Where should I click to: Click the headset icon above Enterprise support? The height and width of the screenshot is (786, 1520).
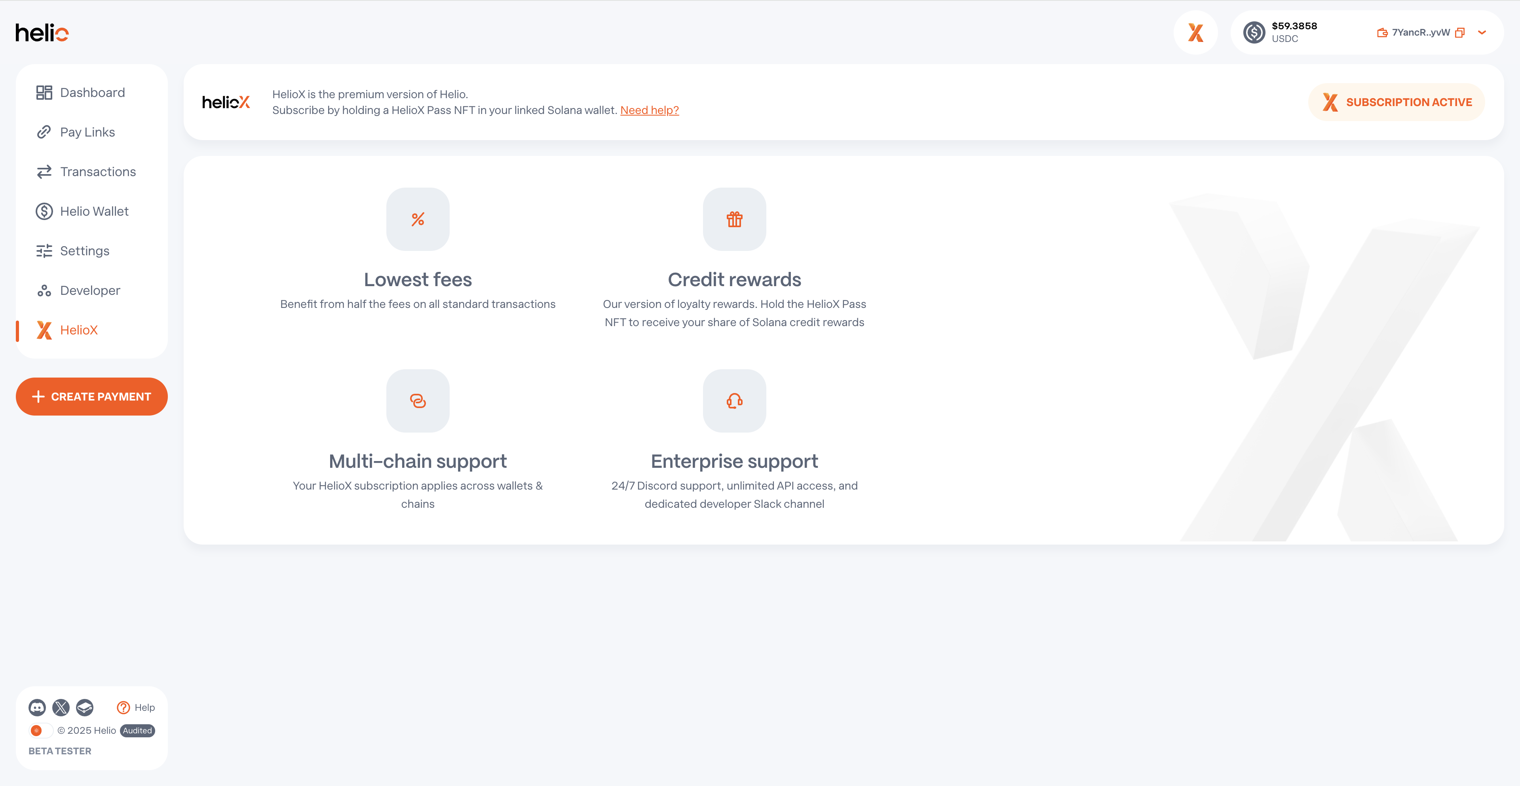coord(734,401)
